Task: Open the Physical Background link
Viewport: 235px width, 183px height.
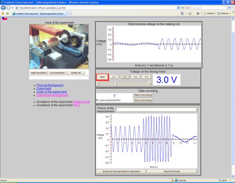Action: [x=50, y=85]
